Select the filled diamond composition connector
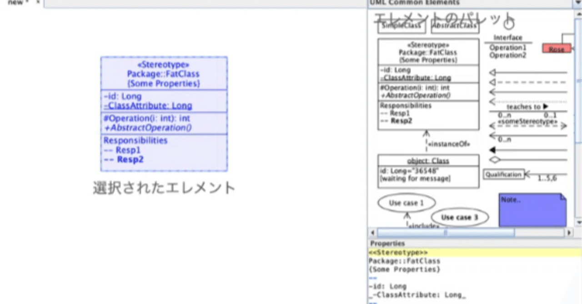This screenshot has width=582, height=304. pos(527,150)
